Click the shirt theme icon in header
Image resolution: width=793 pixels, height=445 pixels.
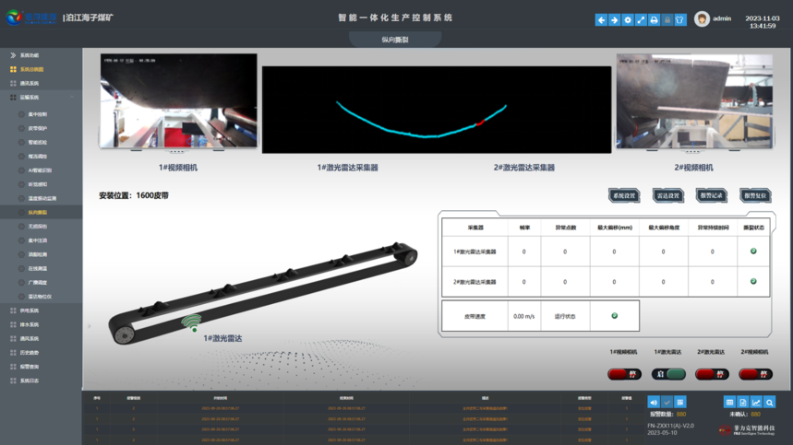[680, 19]
